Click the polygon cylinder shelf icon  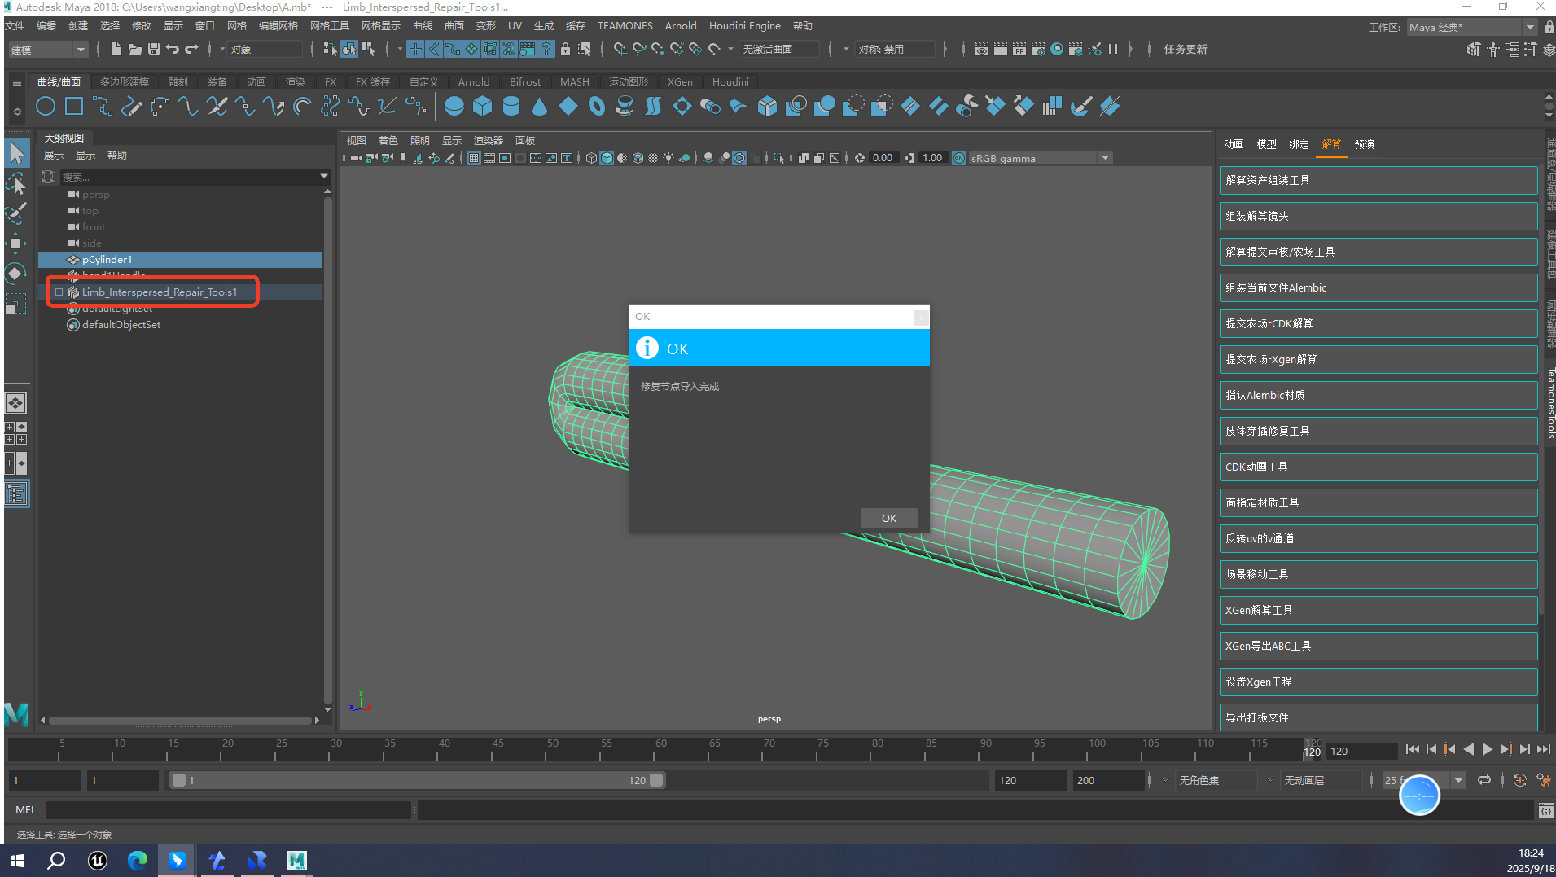click(x=511, y=107)
